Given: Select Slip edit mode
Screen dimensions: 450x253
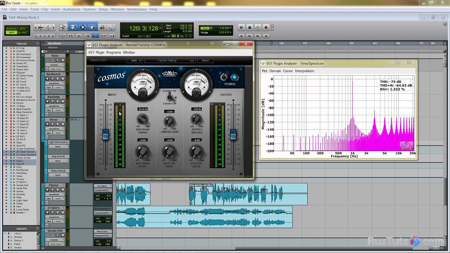Looking at the screenshot, I should coord(12,32).
